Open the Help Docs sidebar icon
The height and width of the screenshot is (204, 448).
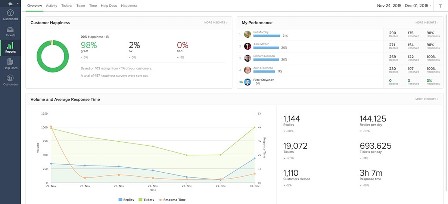coord(10,62)
